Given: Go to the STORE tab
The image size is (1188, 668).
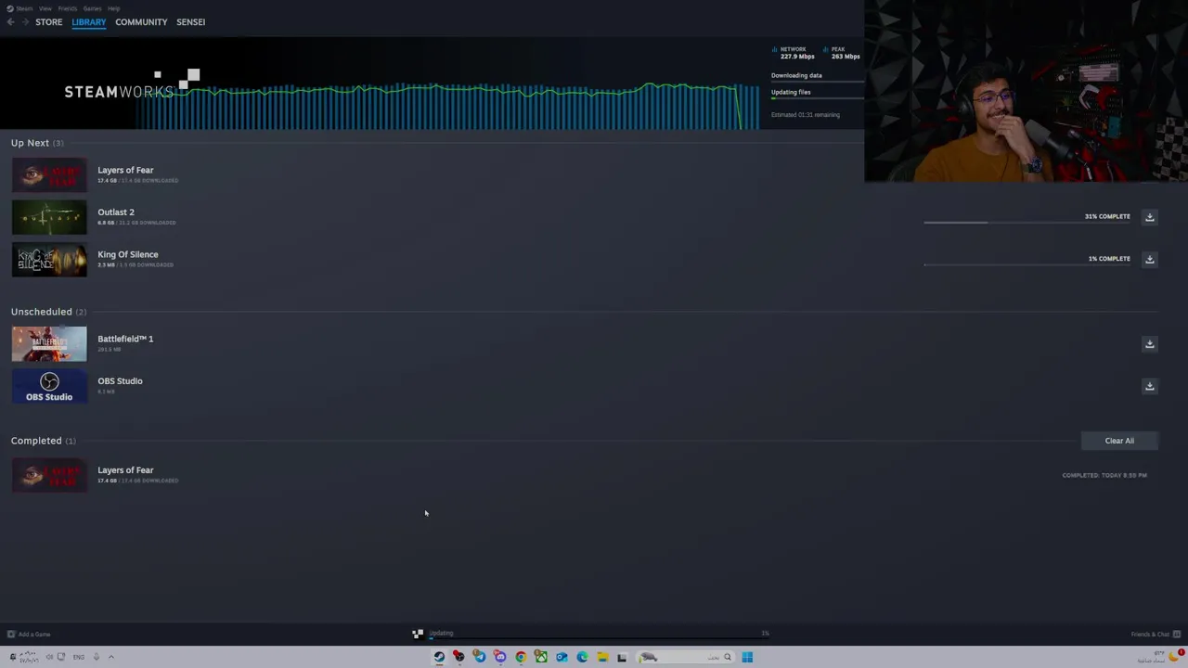Looking at the screenshot, I should (x=49, y=22).
